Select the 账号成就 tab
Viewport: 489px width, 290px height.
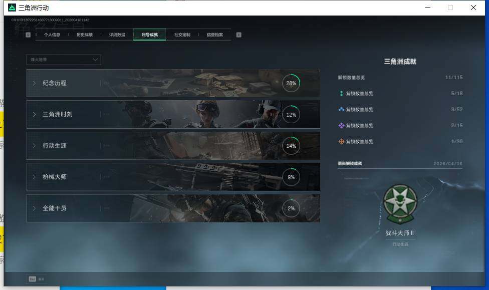(x=149, y=35)
